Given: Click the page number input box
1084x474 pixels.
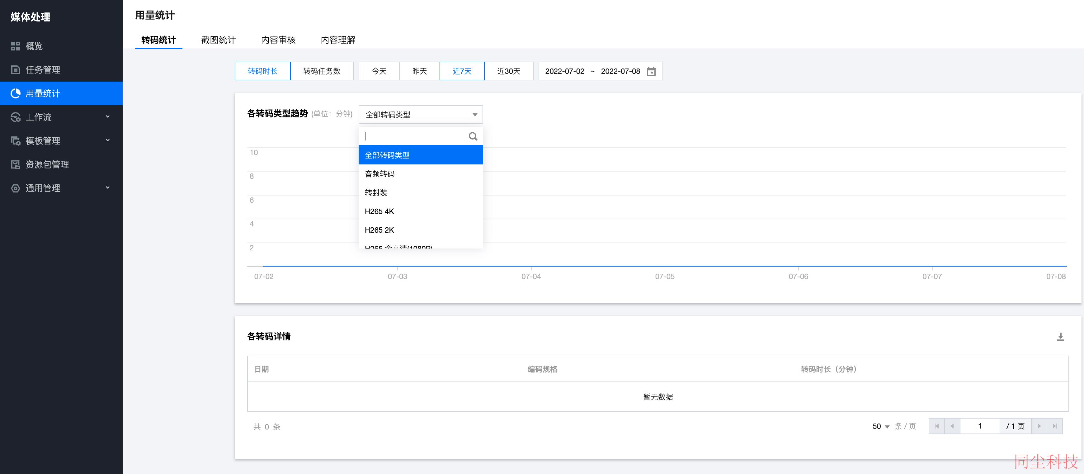Looking at the screenshot, I should (980, 426).
